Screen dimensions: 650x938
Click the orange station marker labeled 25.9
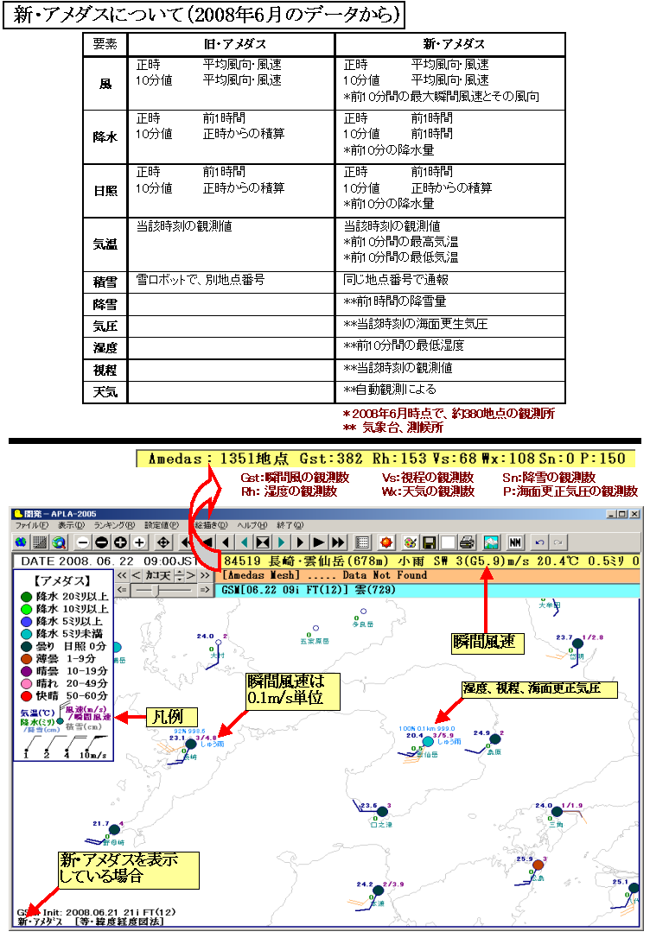click(x=538, y=865)
